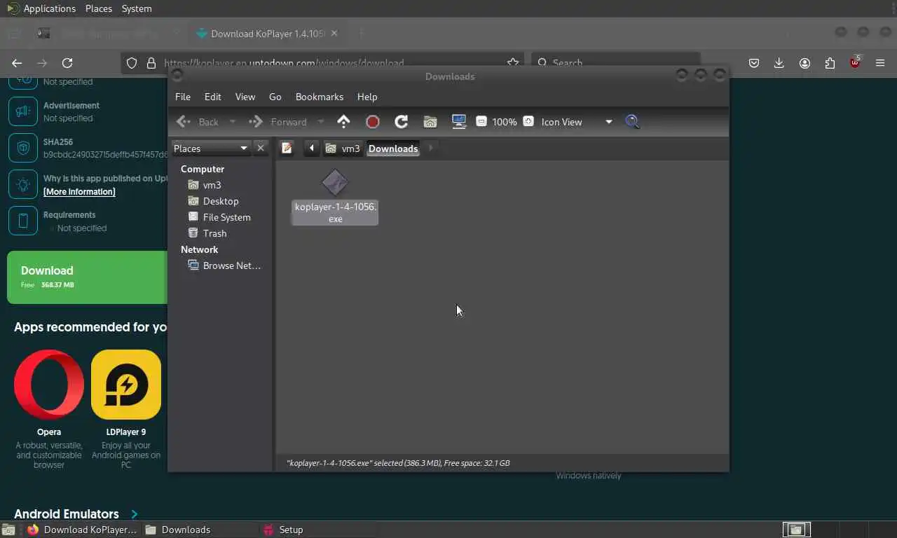Click status bar selected file text
Screen dimensions: 897x538
pyautogui.click(x=398, y=463)
